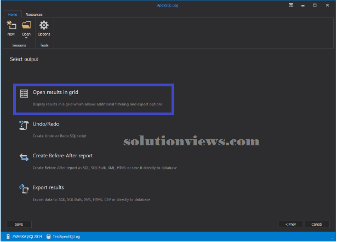The width and height of the screenshot is (337, 242).
Task: Go back with the Prev button
Action: pyautogui.click(x=290, y=224)
